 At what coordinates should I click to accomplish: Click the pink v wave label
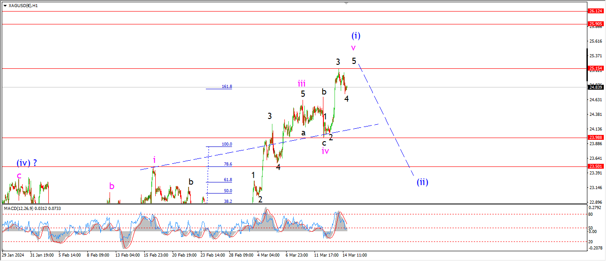pyautogui.click(x=353, y=47)
